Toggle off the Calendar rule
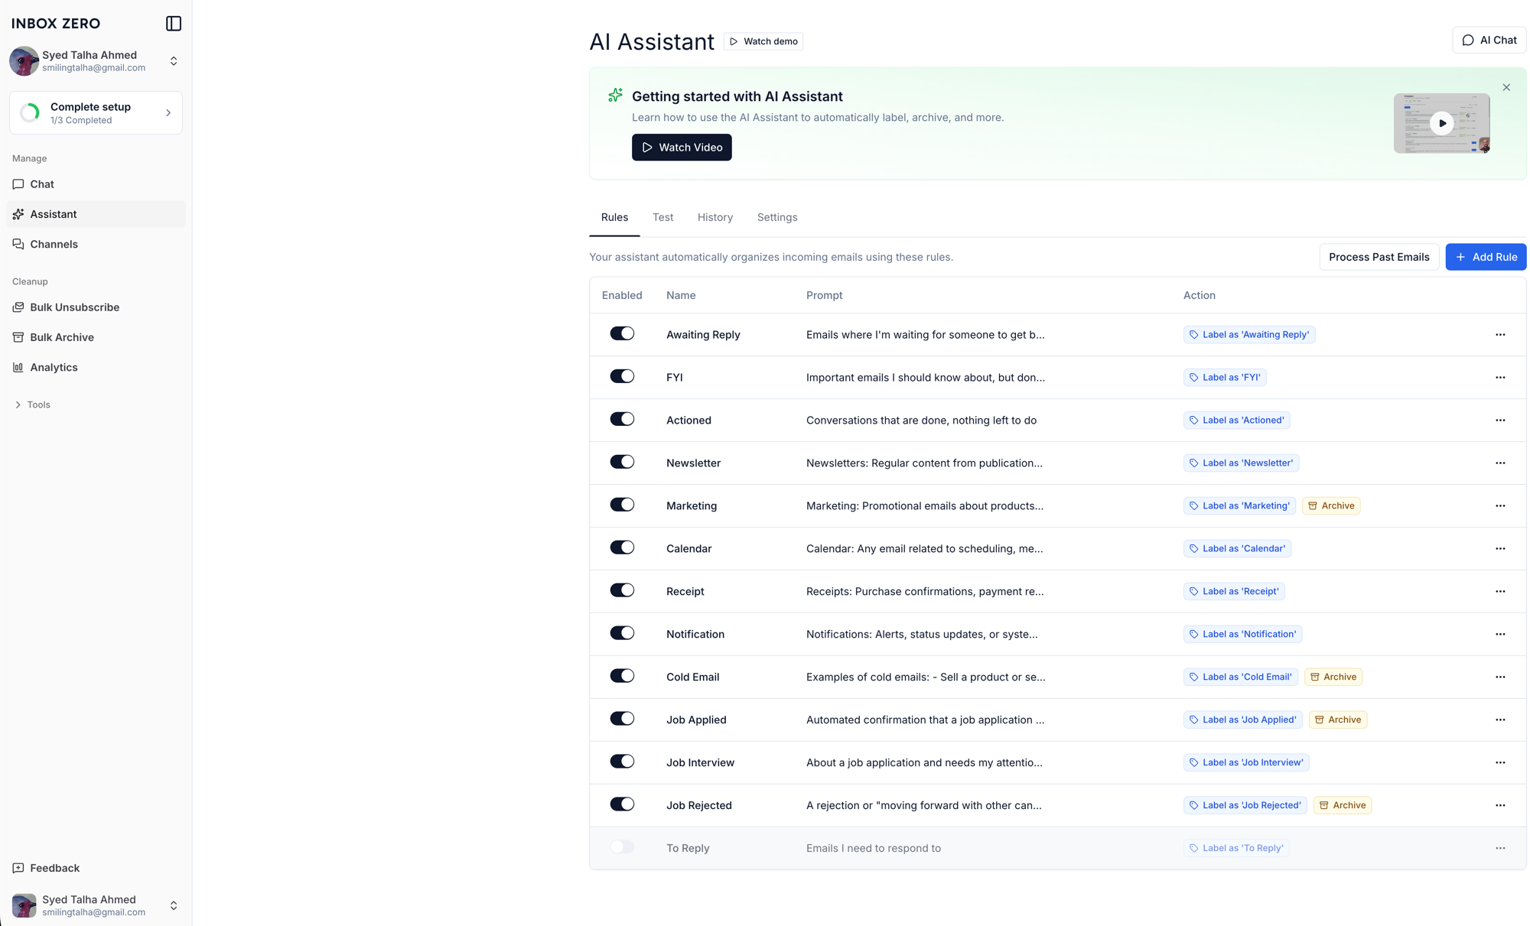The image size is (1530, 926). point(622,548)
